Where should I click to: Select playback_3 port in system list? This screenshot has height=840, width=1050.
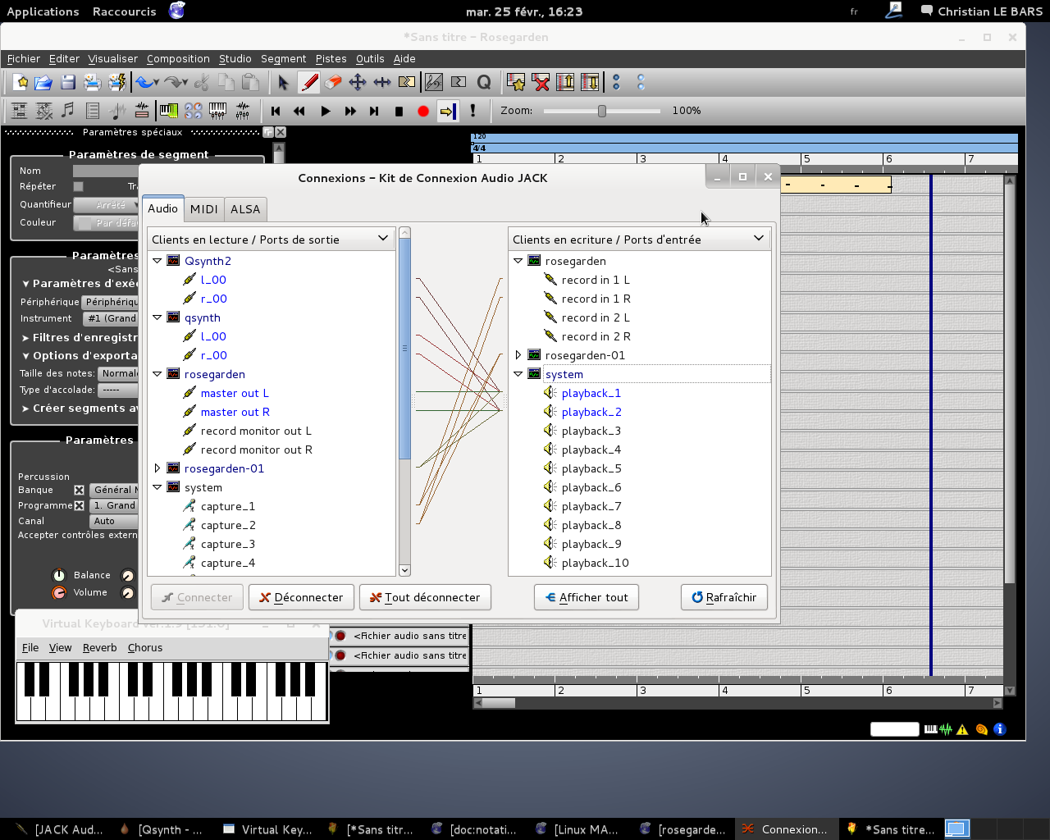(591, 431)
